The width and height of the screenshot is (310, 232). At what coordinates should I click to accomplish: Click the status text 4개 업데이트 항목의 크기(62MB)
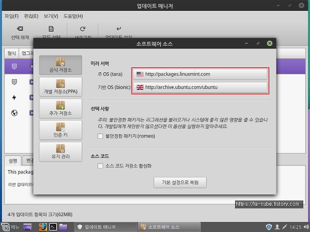point(40,214)
